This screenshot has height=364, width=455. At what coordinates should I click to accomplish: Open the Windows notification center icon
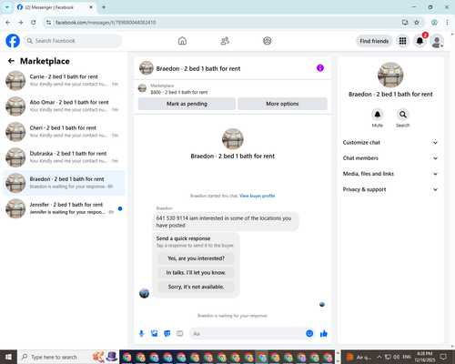click(443, 357)
